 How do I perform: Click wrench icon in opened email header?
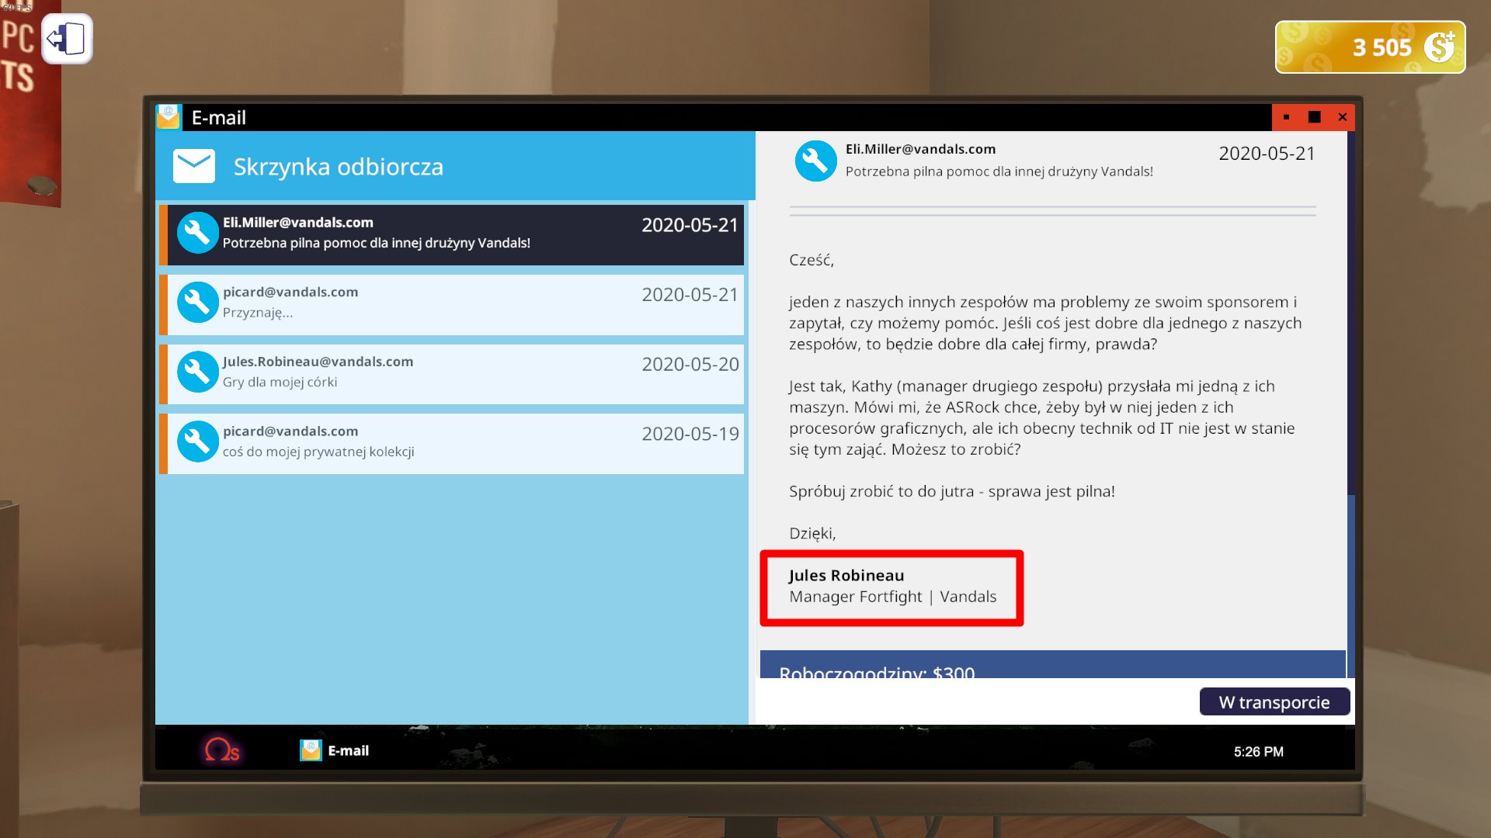(x=815, y=161)
